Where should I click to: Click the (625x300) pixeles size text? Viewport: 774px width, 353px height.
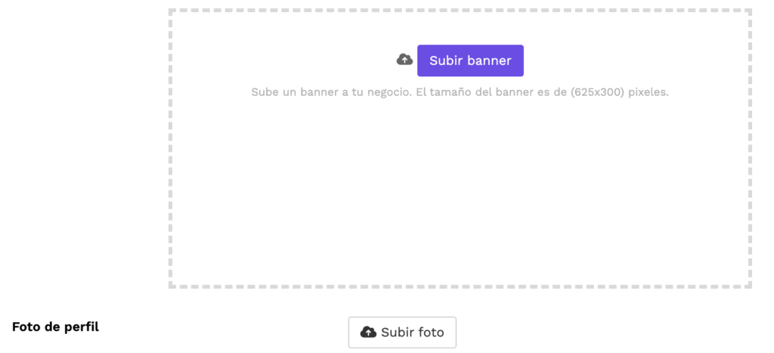point(620,92)
